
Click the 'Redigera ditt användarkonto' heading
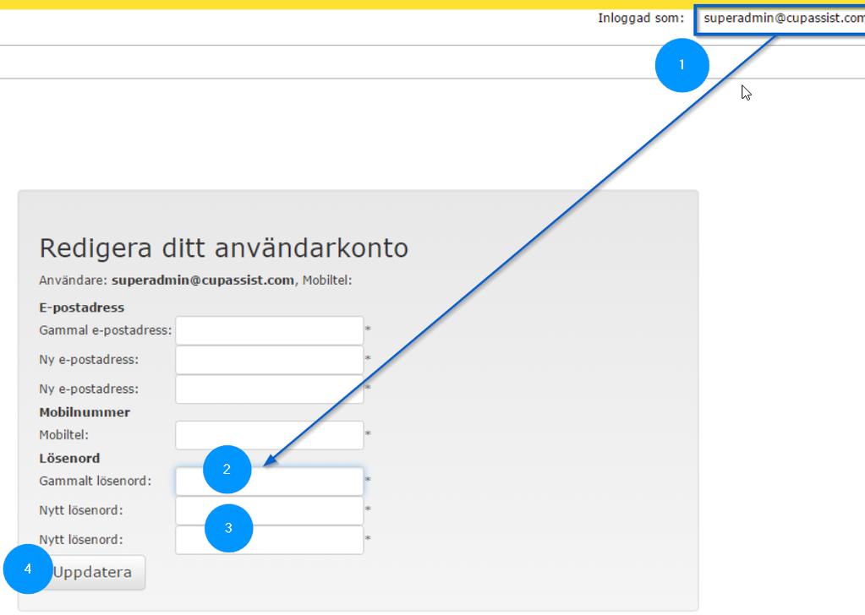tap(223, 248)
